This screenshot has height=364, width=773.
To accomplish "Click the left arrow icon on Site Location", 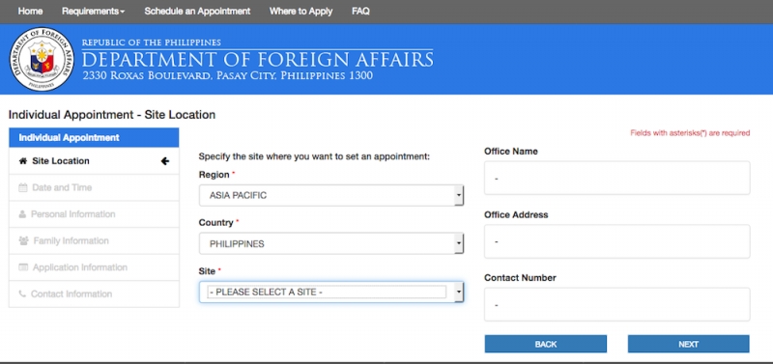I will pyautogui.click(x=165, y=161).
